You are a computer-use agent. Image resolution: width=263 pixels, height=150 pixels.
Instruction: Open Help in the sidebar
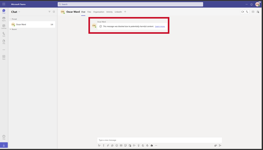4,137
